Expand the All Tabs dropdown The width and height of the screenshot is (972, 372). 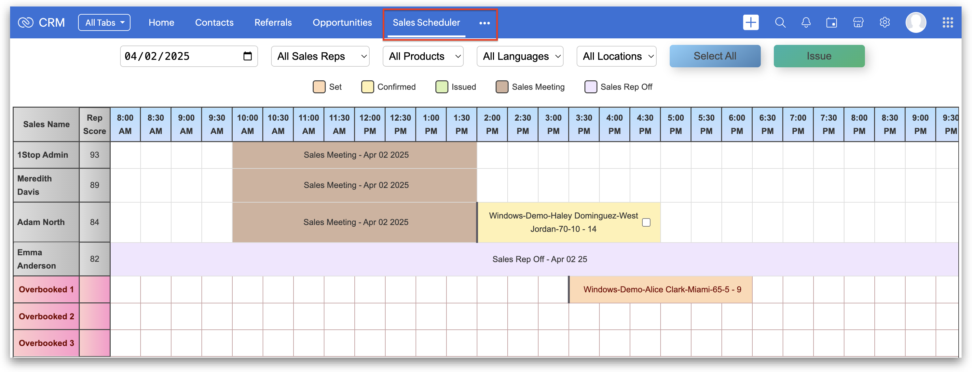tap(104, 23)
